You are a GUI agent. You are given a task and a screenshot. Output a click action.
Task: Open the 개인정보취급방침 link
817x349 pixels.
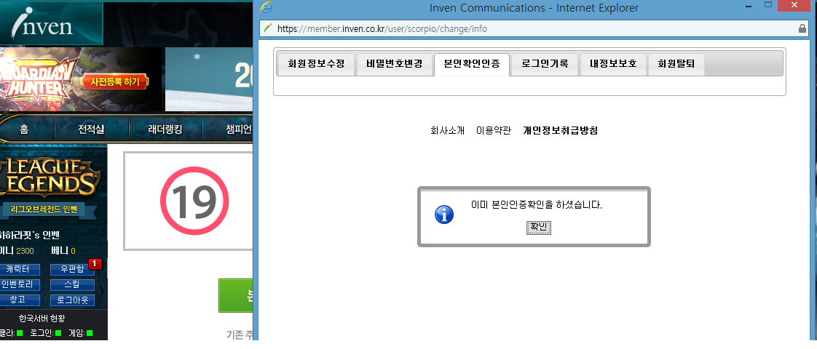pyautogui.click(x=560, y=131)
